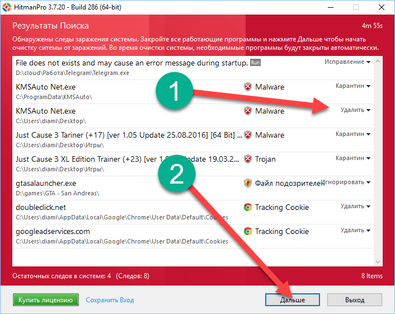This screenshot has width=395, height=314.
Task: Select KMSAuto Net.exe in Desktop folder
Action: (192, 116)
